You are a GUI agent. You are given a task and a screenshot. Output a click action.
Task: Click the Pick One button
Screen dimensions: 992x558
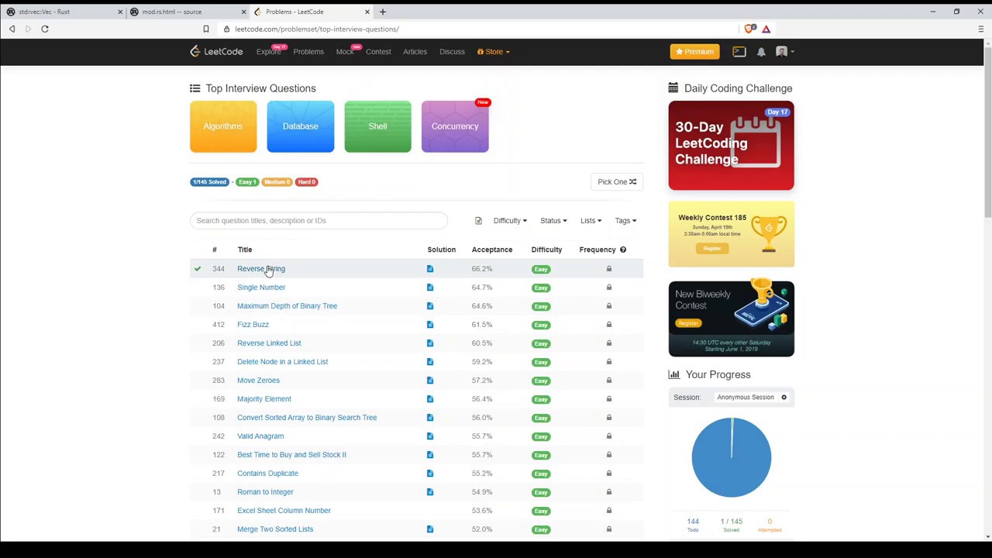[617, 182]
